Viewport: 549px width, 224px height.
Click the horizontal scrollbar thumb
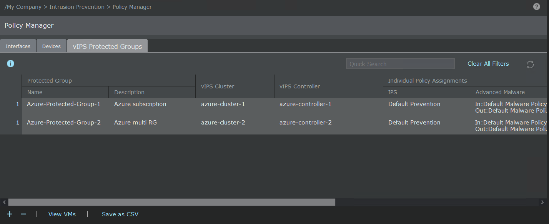pos(172,202)
